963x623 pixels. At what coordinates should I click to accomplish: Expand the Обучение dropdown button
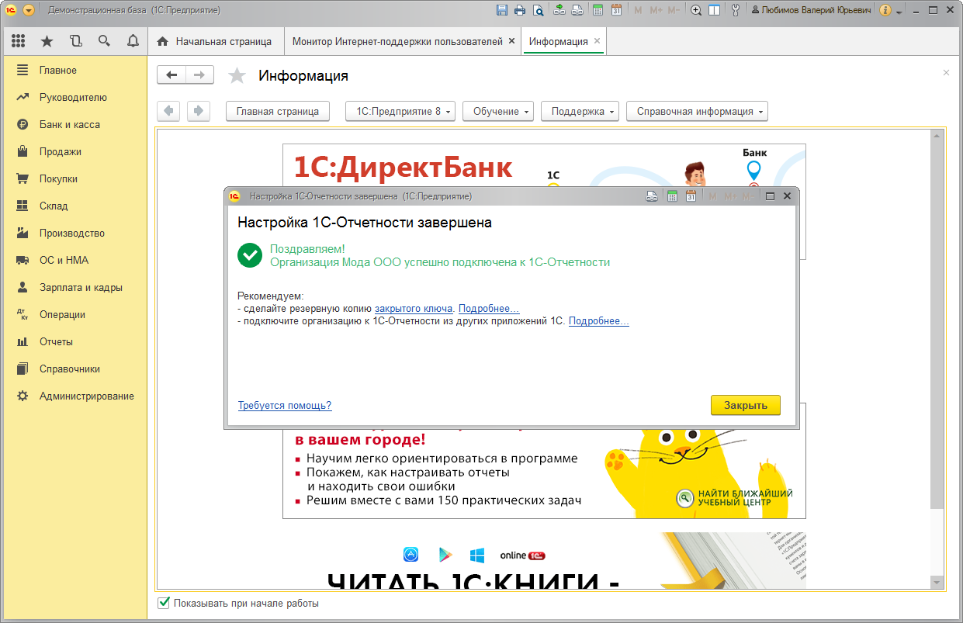pyautogui.click(x=498, y=111)
